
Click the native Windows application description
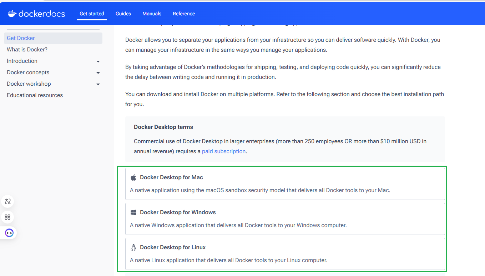coord(238,225)
